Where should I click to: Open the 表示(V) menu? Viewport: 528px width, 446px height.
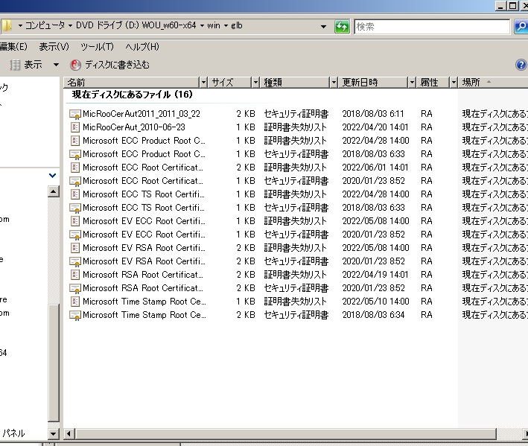[x=54, y=46]
